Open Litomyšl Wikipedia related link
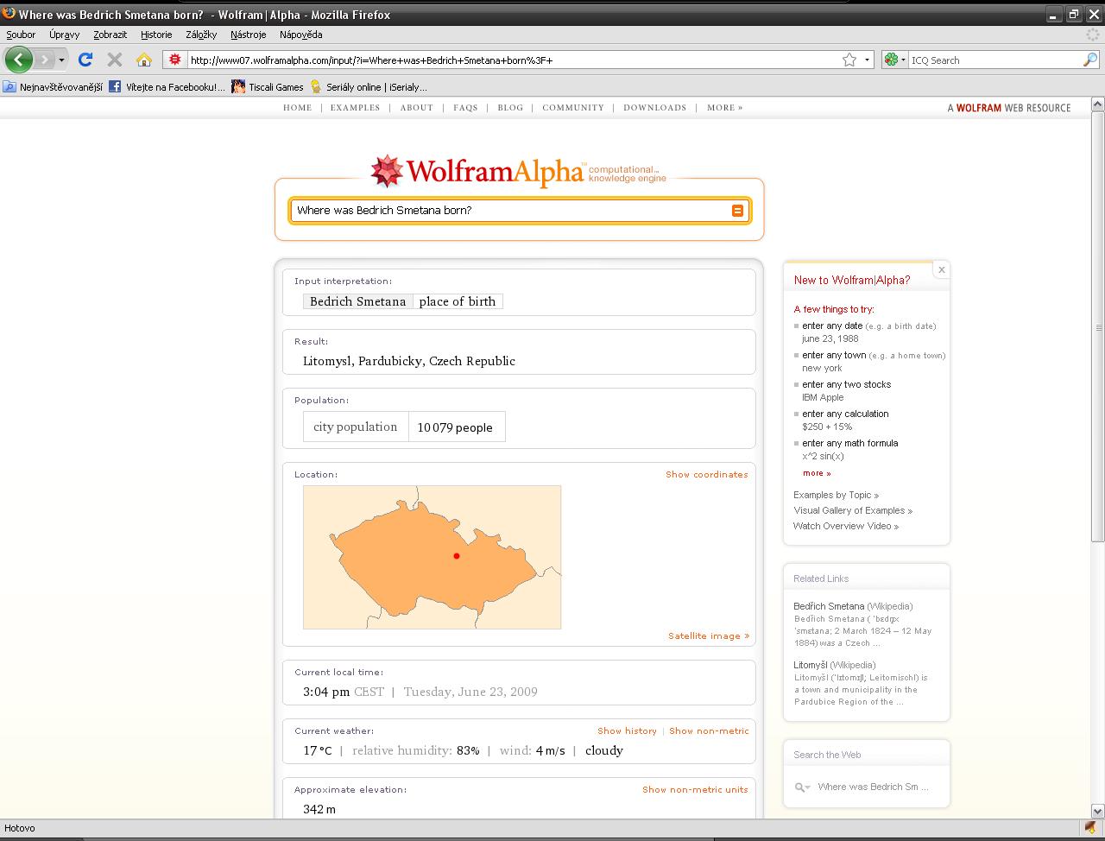Viewport: 1105px width, 841px height. point(835,665)
